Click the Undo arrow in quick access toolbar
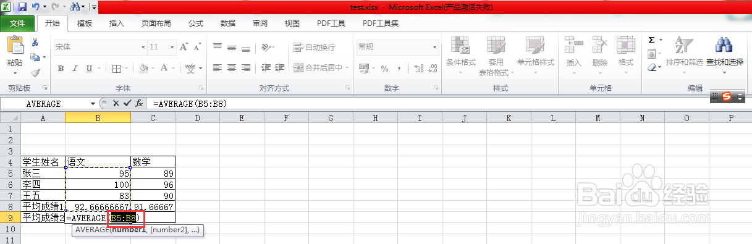The height and width of the screenshot is (244, 752). (x=36, y=7)
